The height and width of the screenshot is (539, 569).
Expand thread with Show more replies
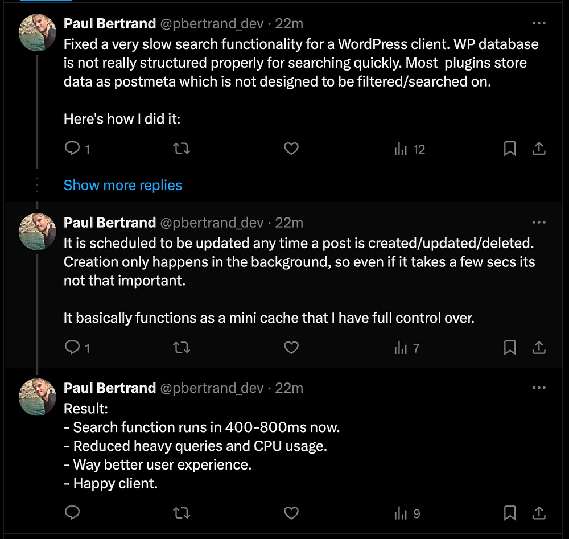click(123, 185)
